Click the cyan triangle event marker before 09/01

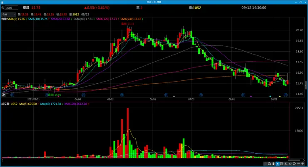click(x=270, y=96)
